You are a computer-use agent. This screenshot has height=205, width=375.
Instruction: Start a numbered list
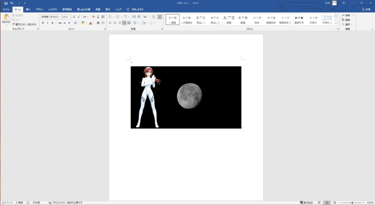[x=117, y=17]
